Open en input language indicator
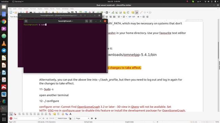The image size is (220, 123). tap(199, 1)
